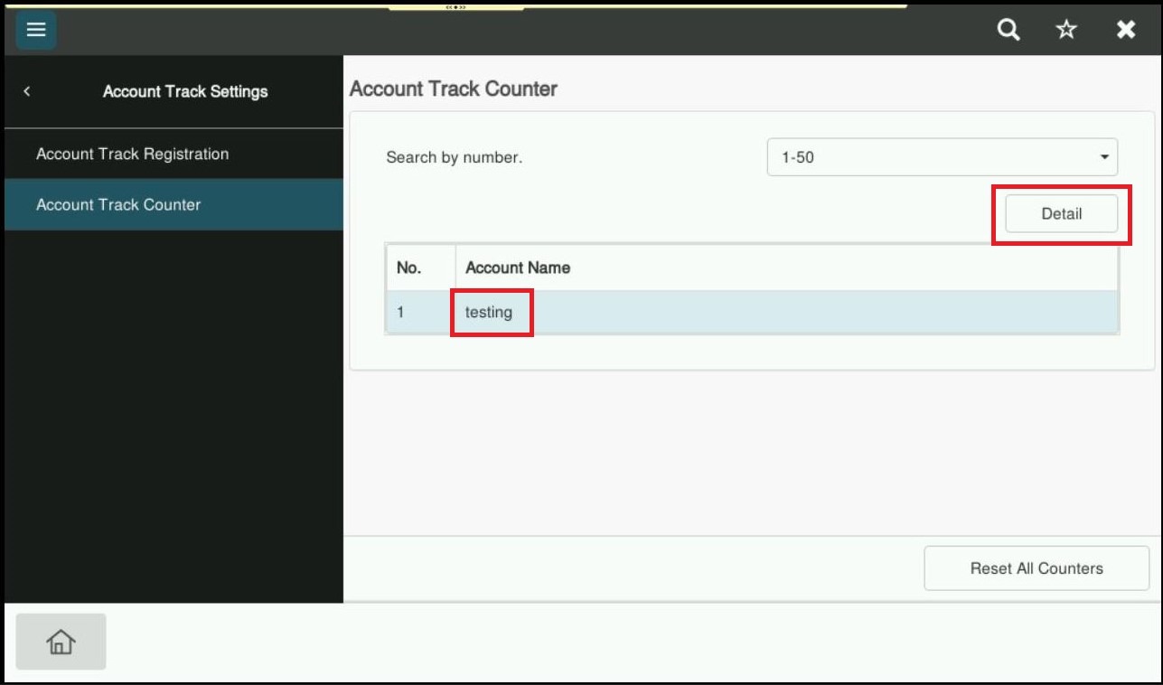
Task: Click the No. column header
Action: coord(408,267)
